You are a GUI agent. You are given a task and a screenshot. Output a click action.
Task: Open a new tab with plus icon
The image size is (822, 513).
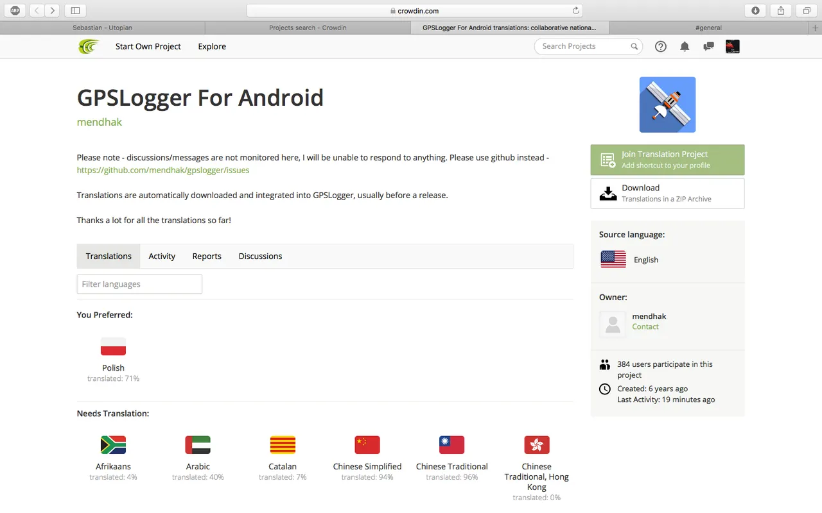point(816,28)
